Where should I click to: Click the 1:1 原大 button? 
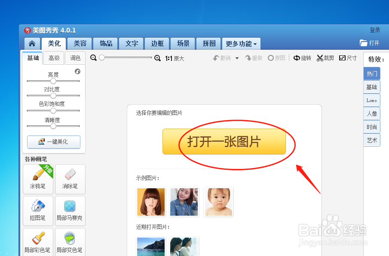pyautogui.click(x=175, y=58)
